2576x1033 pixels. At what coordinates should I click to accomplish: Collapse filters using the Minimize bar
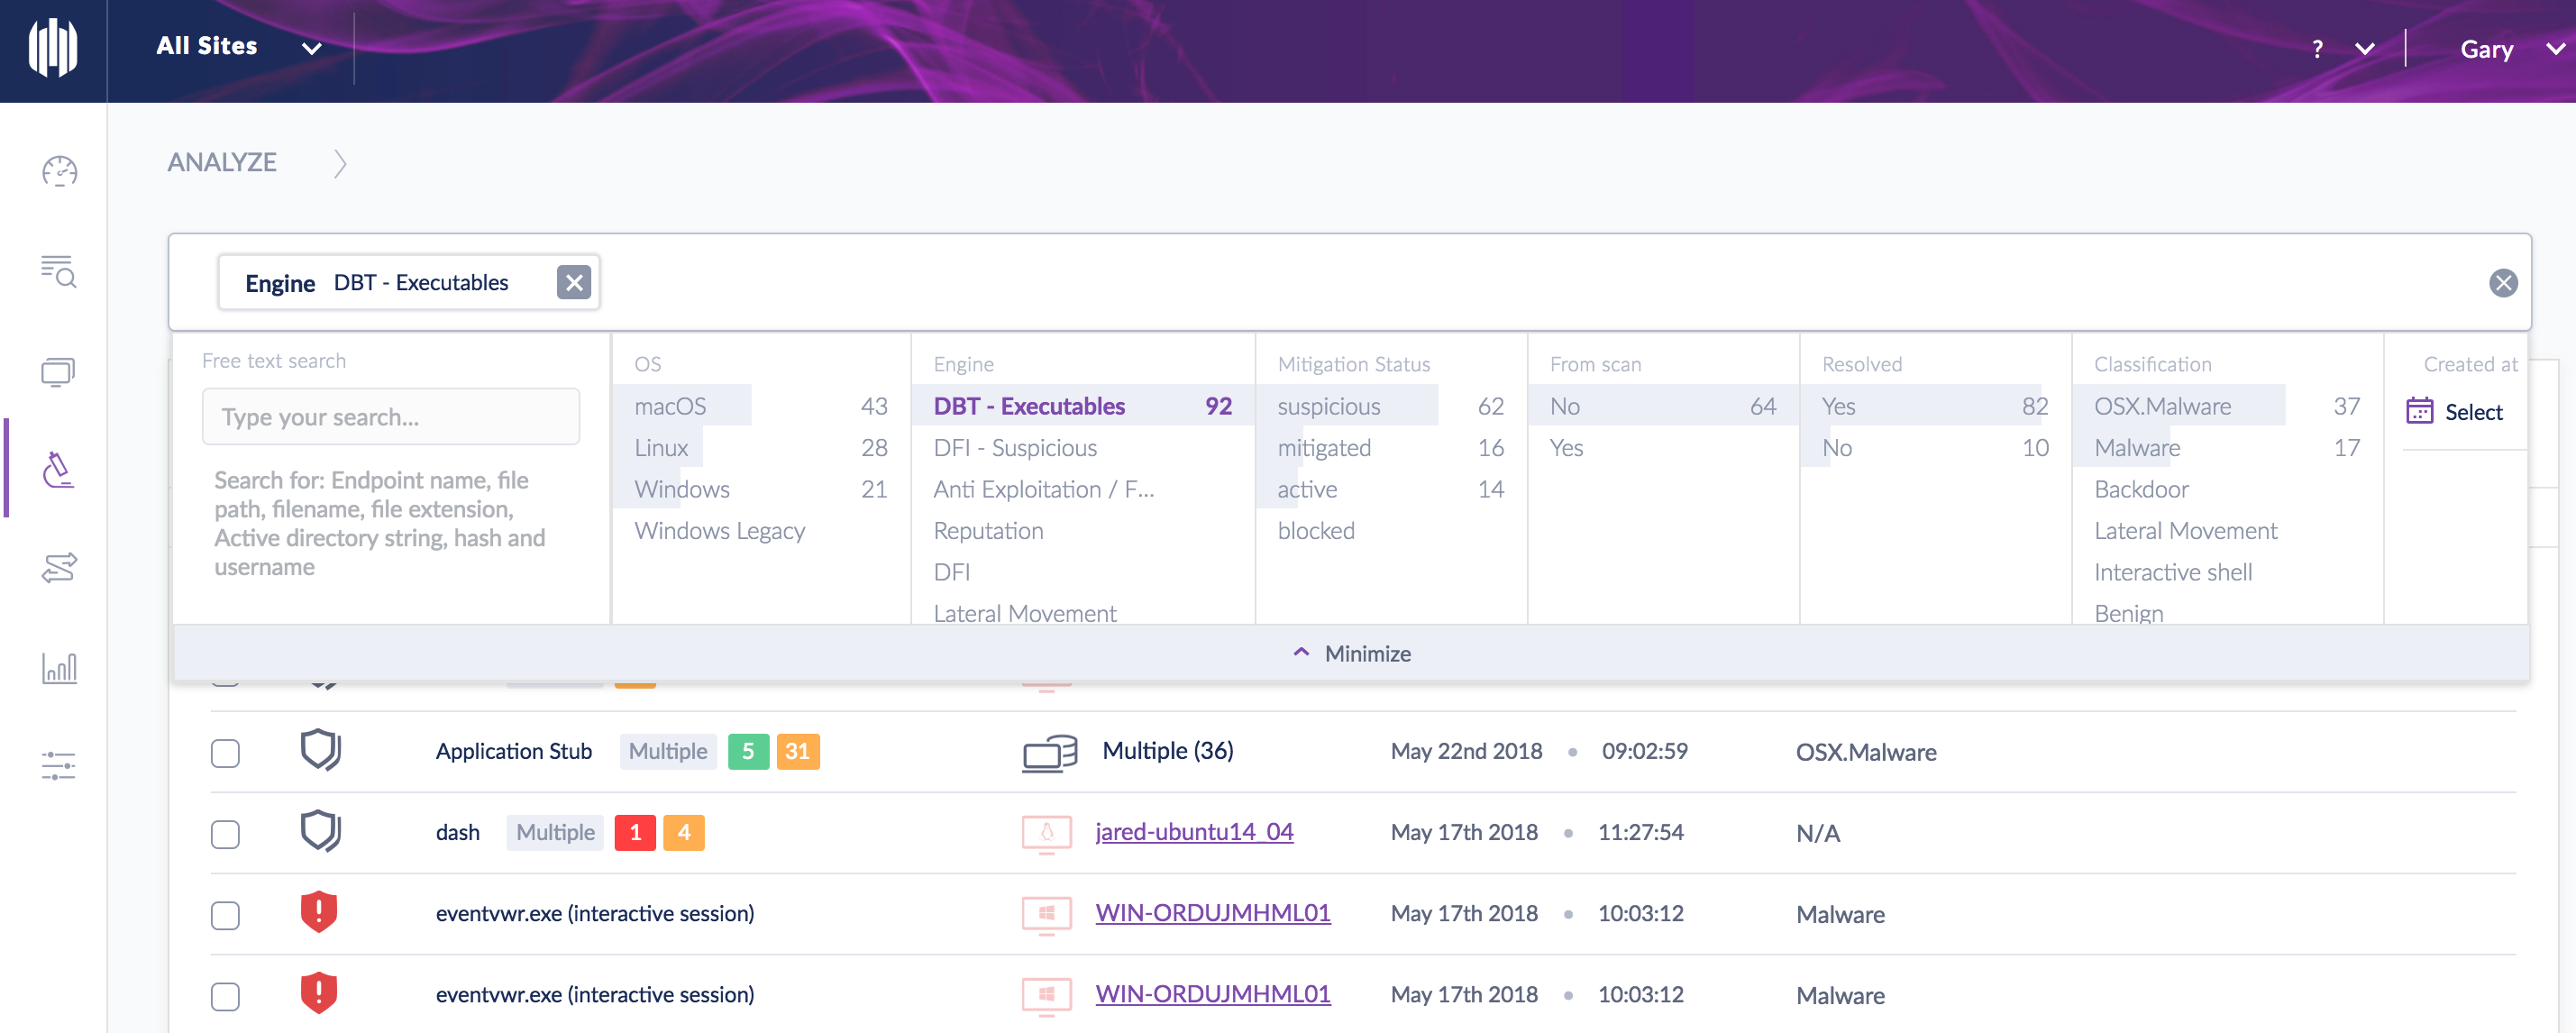(1350, 653)
